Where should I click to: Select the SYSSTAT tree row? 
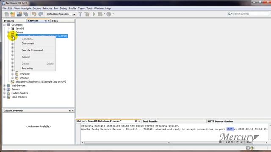[24, 78]
